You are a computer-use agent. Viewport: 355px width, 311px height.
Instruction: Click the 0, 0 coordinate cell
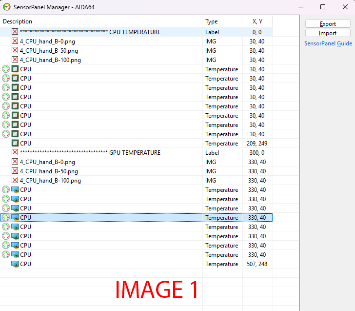(x=257, y=32)
